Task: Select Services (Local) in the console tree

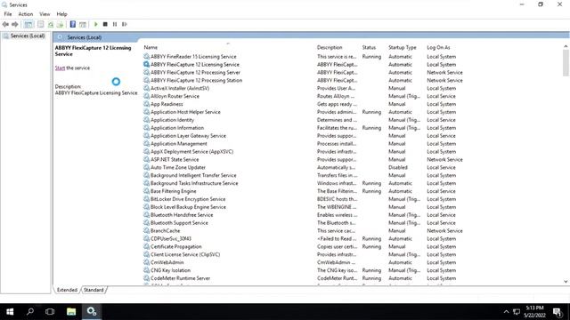Action: tap(28, 36)
